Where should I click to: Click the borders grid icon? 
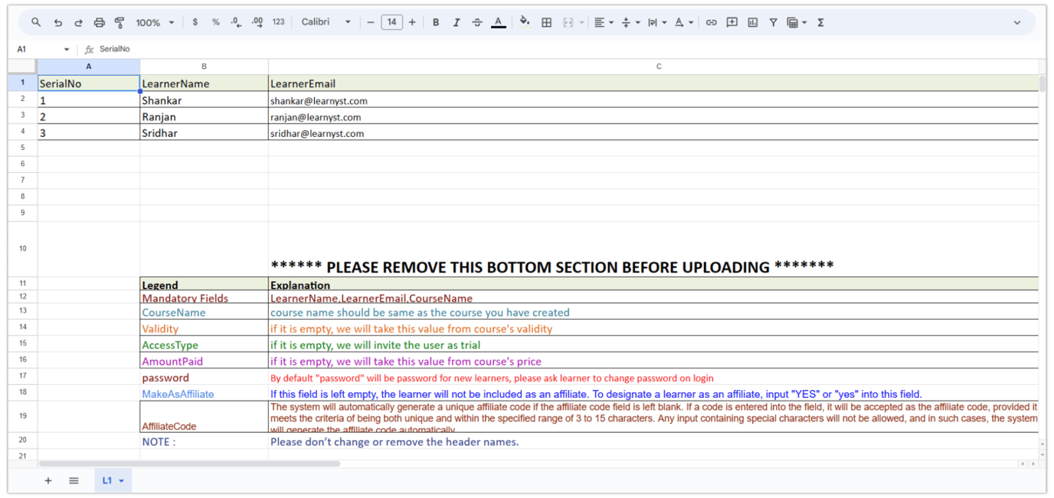tap(546, 22)
